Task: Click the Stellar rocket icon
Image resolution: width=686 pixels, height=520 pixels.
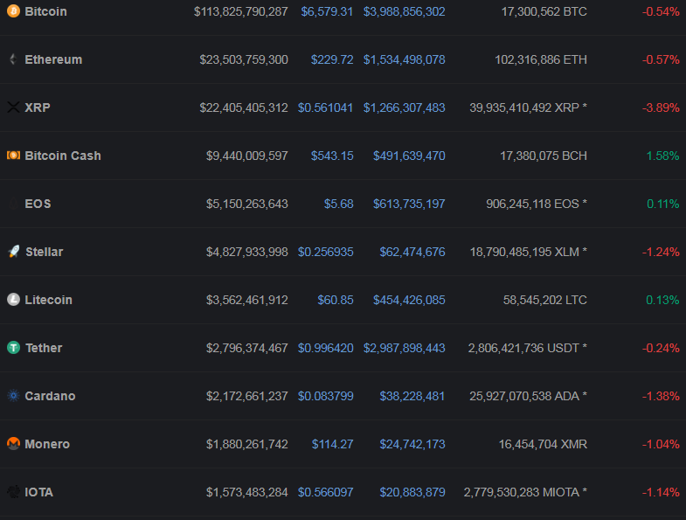Action: coord(13,252)
